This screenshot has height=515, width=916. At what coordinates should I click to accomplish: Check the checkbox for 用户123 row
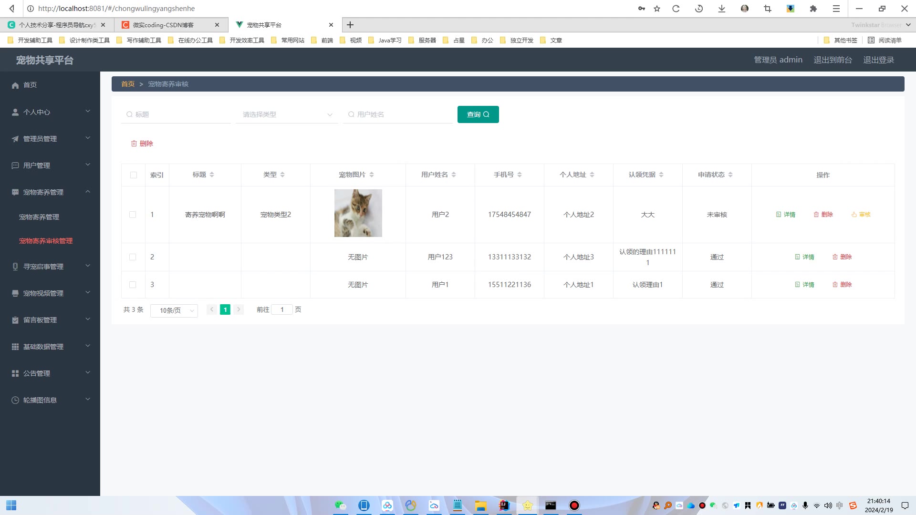click(x=133, y=257)
